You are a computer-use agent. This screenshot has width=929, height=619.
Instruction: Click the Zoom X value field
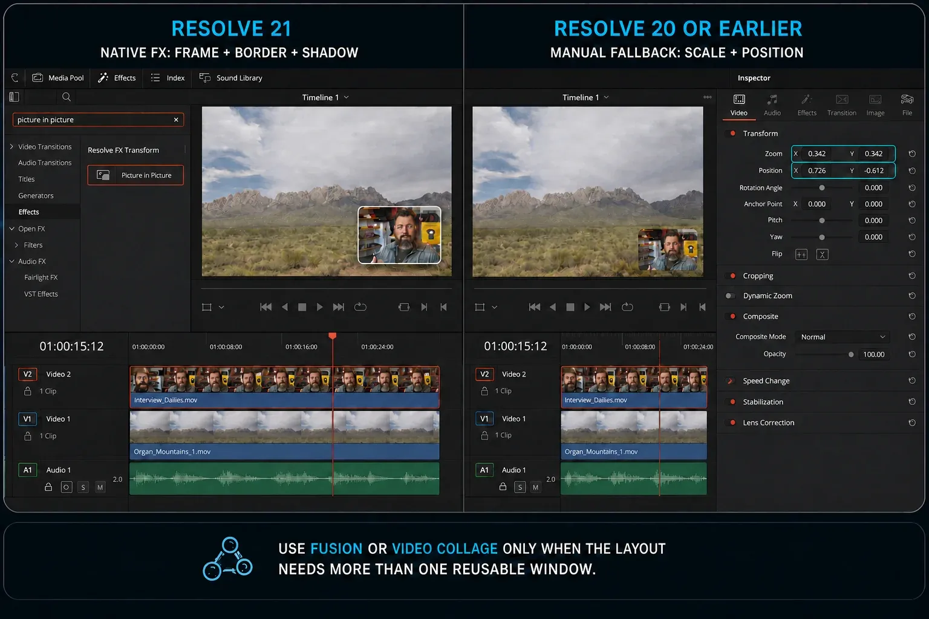click(817, 154)
